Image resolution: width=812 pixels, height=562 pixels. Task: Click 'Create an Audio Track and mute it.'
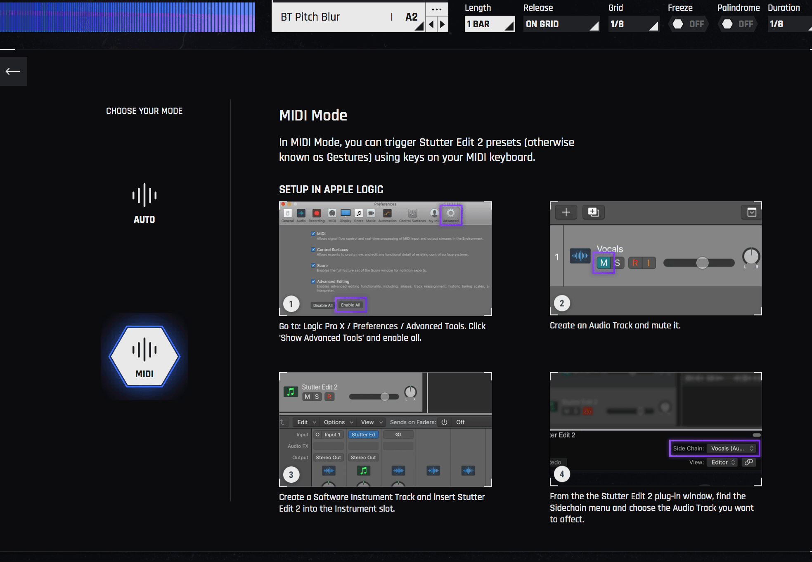pos(615,326)
